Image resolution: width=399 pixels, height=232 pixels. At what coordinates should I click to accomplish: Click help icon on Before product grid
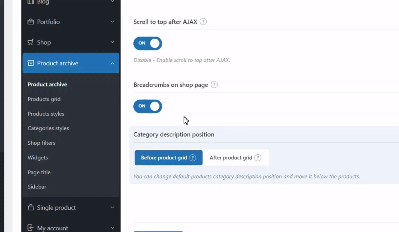click(193, 158)
